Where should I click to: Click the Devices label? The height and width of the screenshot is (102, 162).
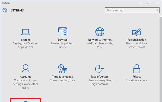[x=63, y=40]
